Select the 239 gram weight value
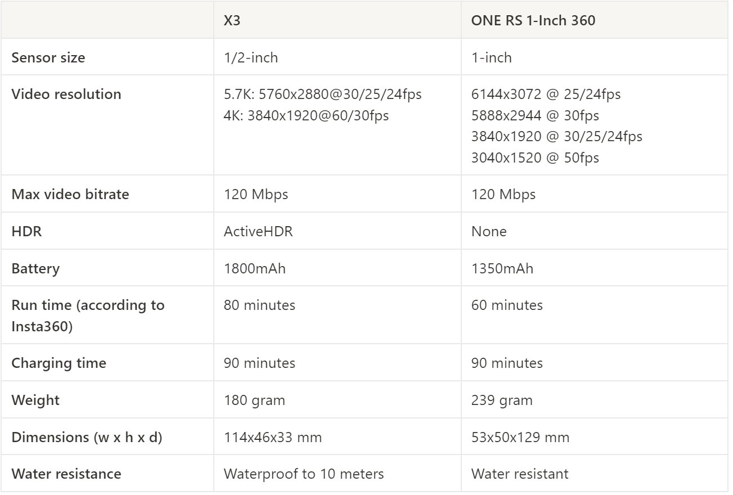Viewport: 733px width, 495px height. 502,400
